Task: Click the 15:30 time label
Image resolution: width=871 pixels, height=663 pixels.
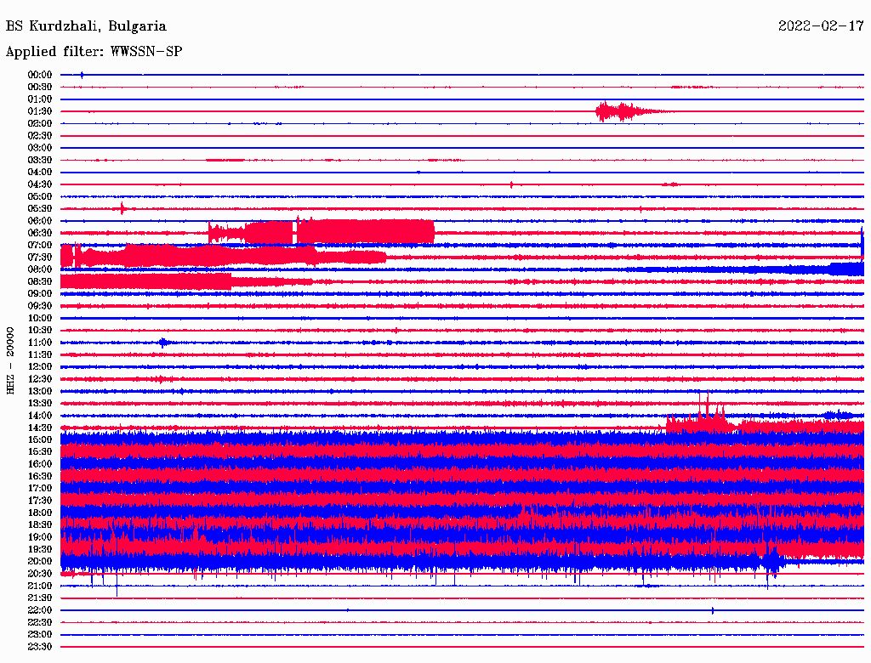Action: [x=40, y=452]
